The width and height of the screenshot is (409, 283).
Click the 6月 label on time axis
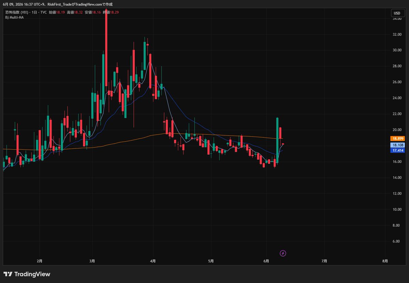pos(266,261)
